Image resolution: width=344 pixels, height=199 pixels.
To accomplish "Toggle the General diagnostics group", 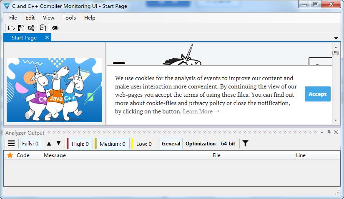I will 171,144.
